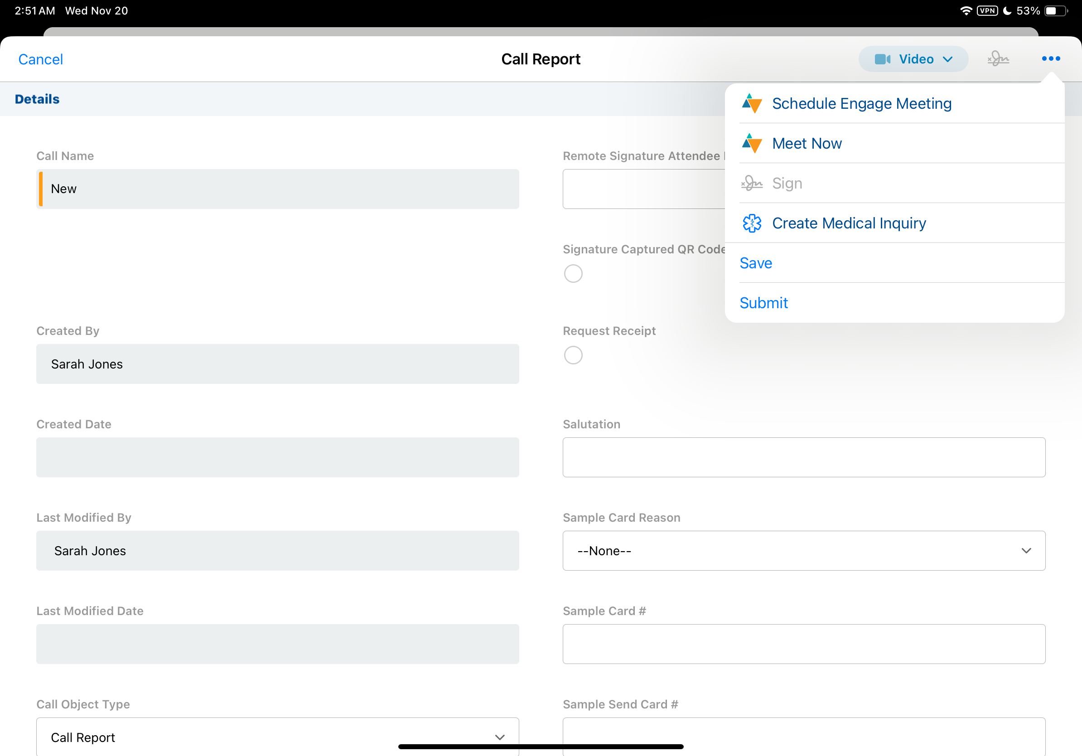Enable the Request Receipt checkbox
The height and width of the screenshot is (756, 1082).
[x=573, y=355]
